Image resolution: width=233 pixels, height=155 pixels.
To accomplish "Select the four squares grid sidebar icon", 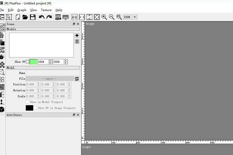I will click(x=2, y=80).
